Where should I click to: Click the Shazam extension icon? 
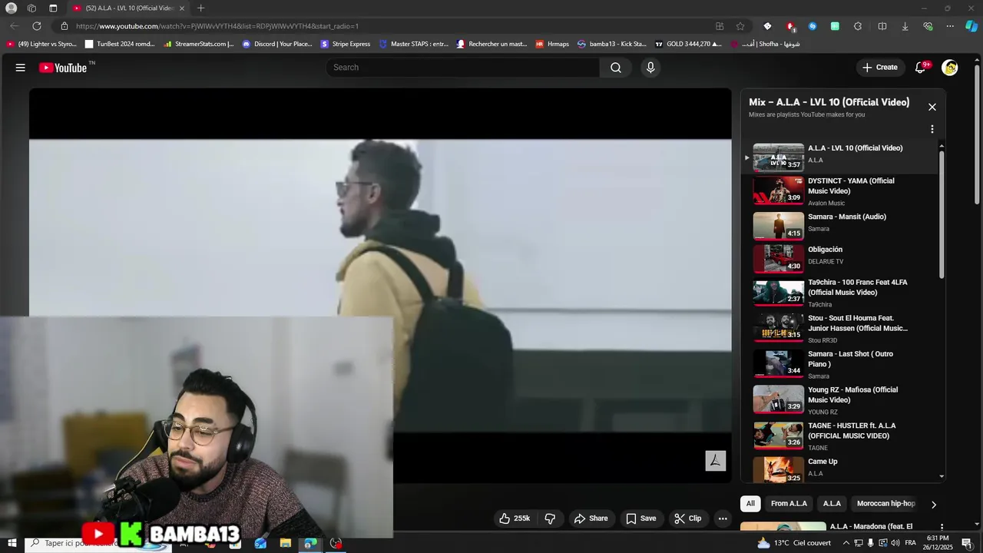(813, 26)
